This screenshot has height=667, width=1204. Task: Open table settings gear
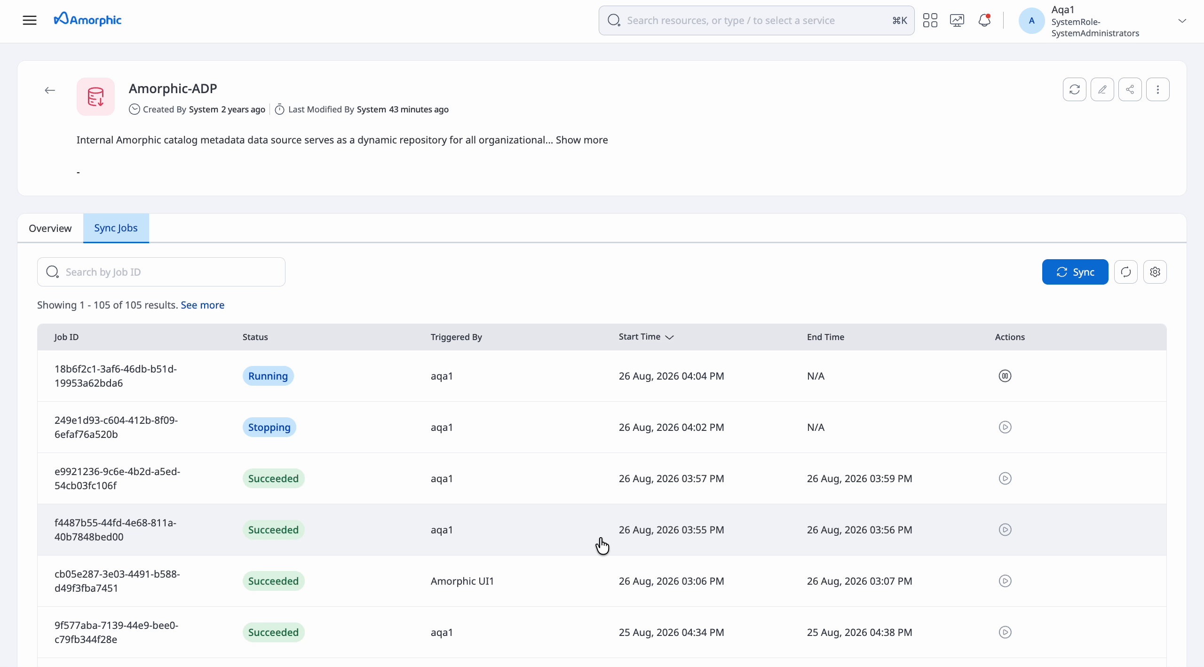tap(1155, 272)
